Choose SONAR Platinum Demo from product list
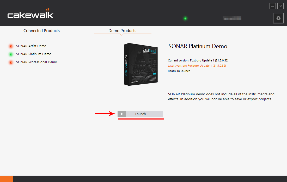This screenshot has width=287, height=182. click(34, 54)
